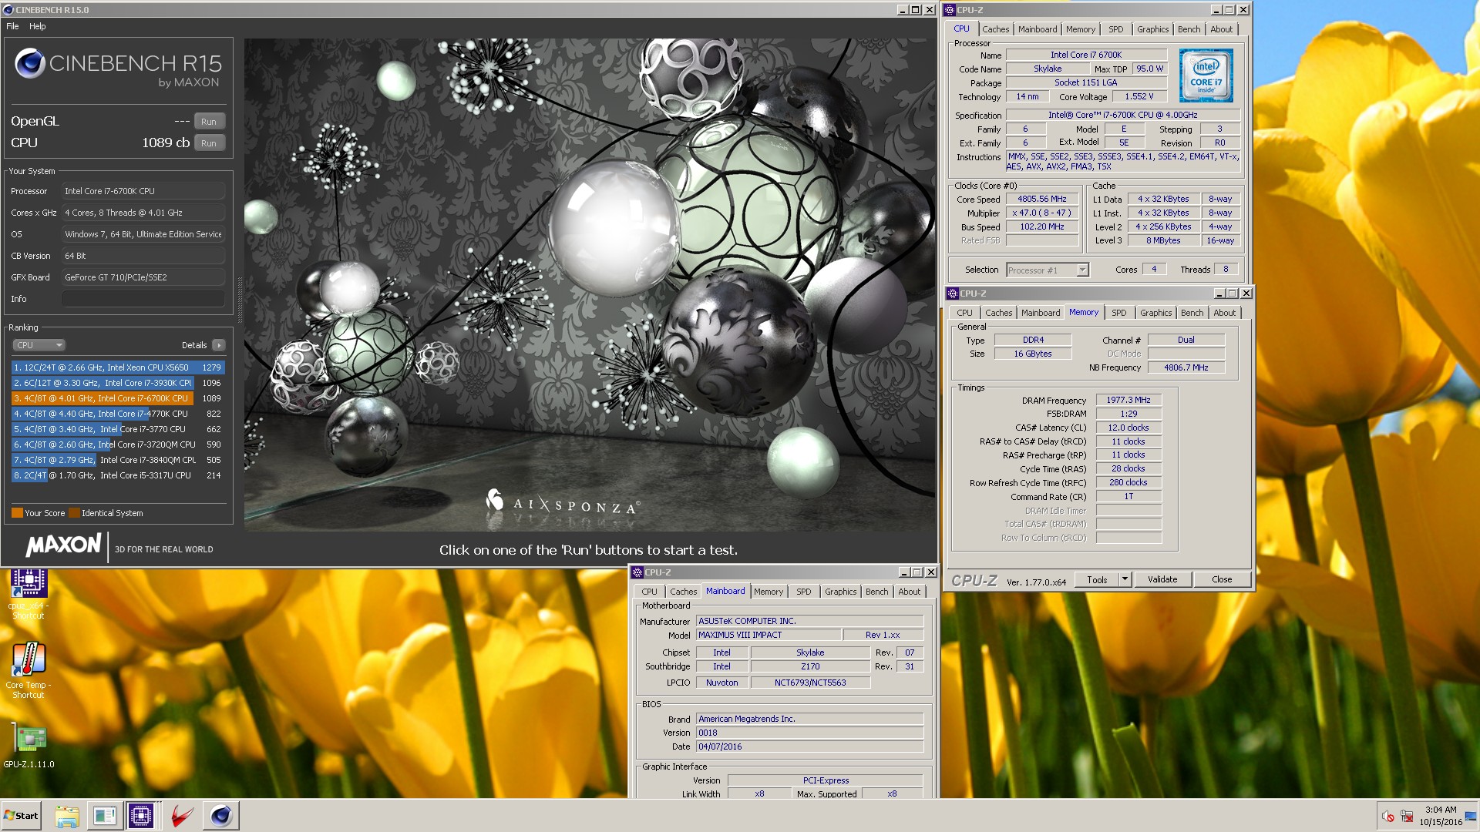Click the volume tray icon
The width and height of the screenshot is (1480, 832).
click(x=1388, y=816)
